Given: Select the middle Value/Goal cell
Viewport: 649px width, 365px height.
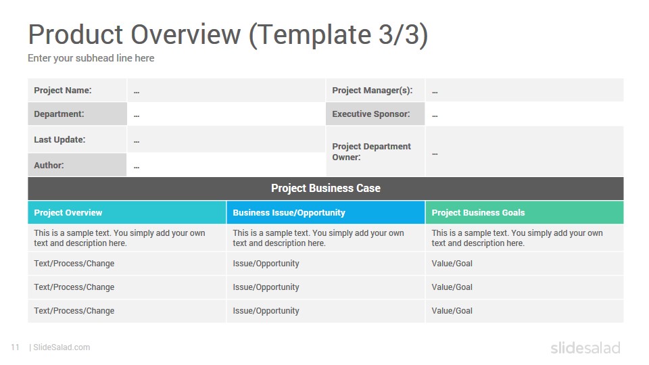Looking at the screenshot, I should tap(525, 287).
